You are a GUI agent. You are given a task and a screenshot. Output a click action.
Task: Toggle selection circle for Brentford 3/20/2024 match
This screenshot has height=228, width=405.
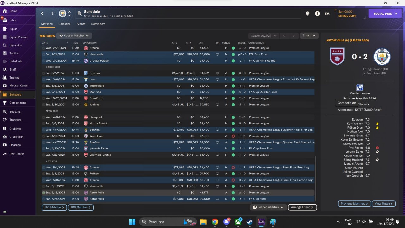[x=44, y=98]
